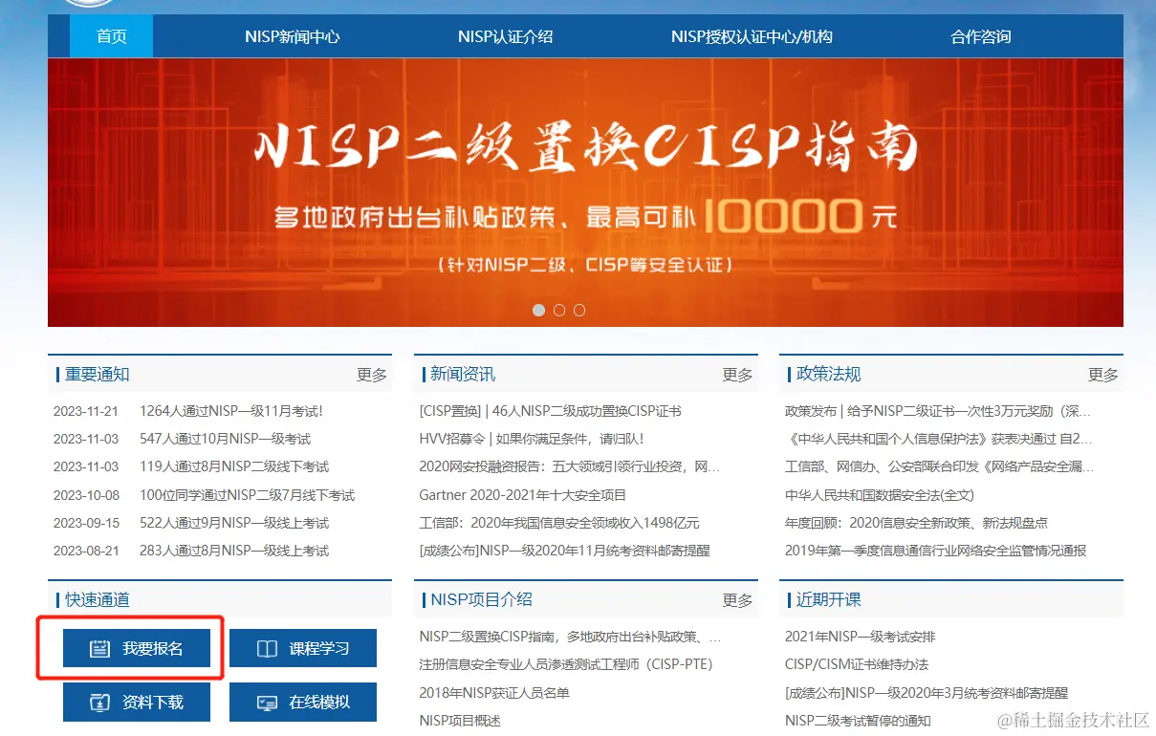Click the 2023-10-08 notice date

point(86,495)
